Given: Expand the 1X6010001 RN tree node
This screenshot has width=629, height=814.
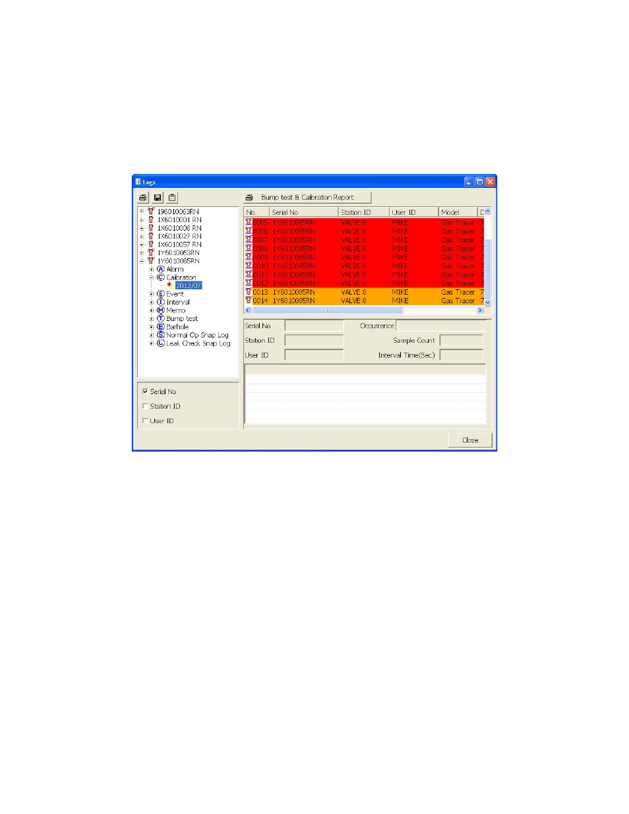Looking at the screenshot, I should [x=142, y=219].
